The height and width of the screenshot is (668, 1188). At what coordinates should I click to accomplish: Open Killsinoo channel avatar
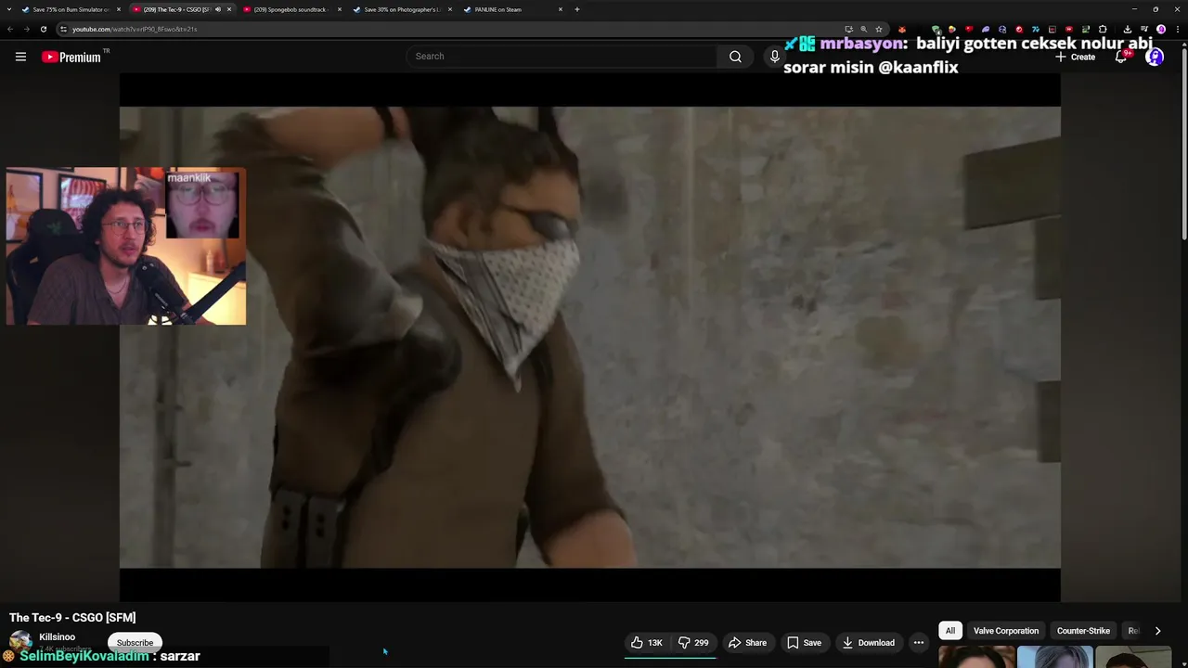20,642
